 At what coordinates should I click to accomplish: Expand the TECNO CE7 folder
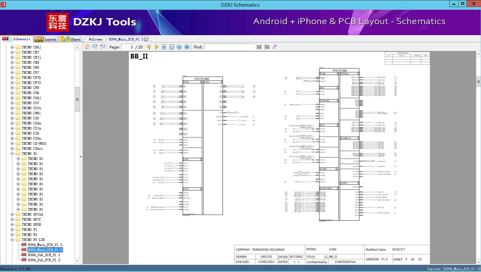[12, 52]
